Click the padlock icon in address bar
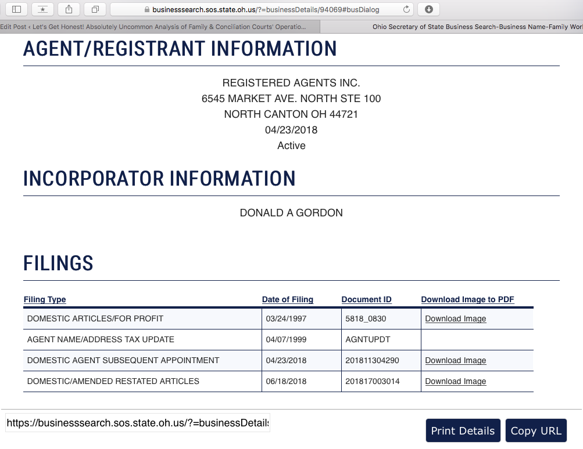 tap(147, 10)
